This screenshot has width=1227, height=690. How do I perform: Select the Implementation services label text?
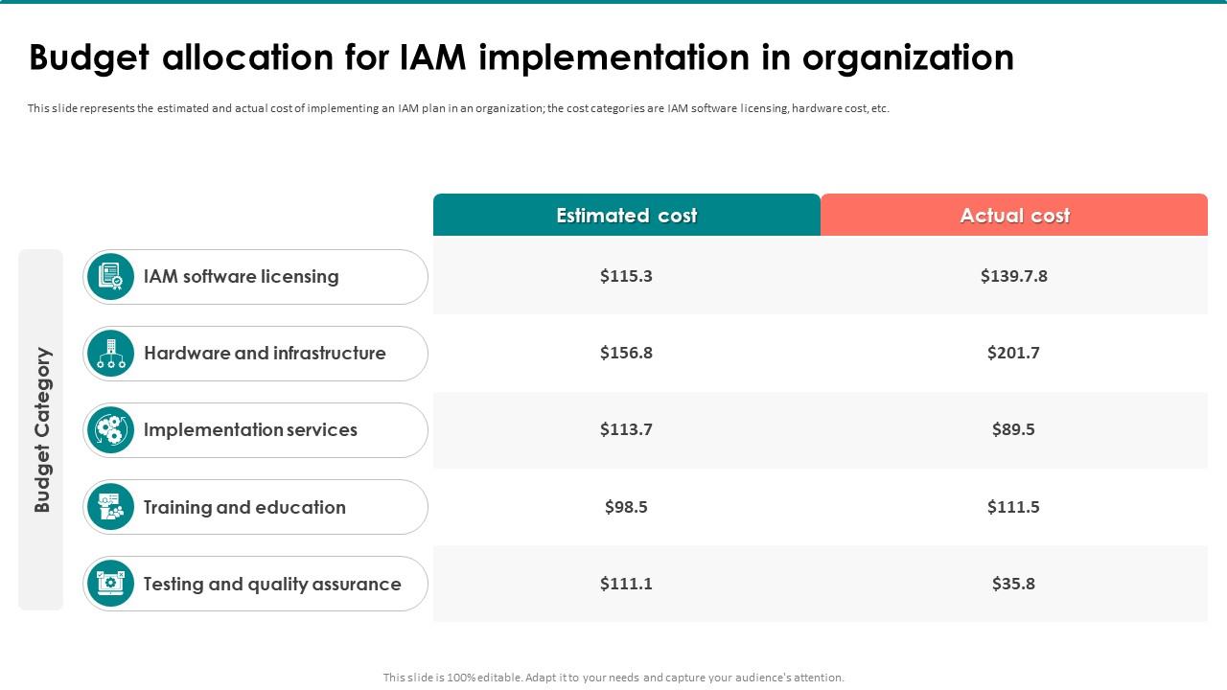[x=250, y=430]
